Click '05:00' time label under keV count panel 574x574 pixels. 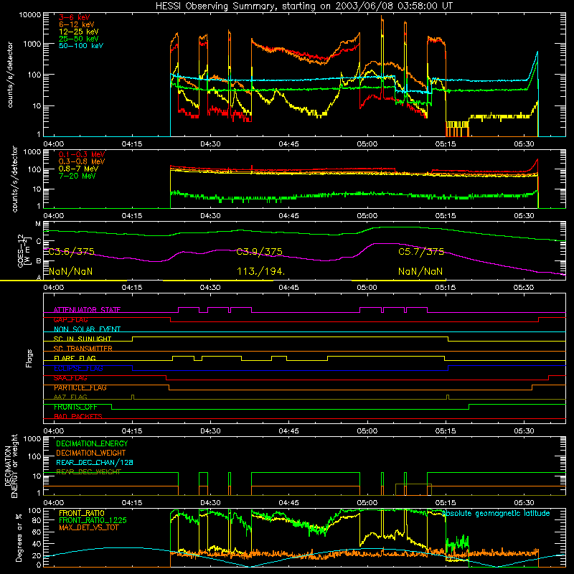point(367,144)
